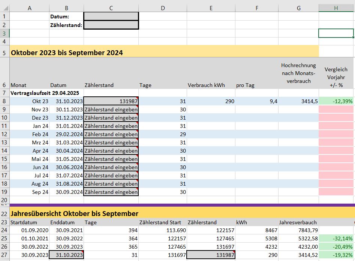Viewport: 355px width, 261px height.
Task: Select Zählerstand cell with 131987 in row 8
Action: coord(111,101)
